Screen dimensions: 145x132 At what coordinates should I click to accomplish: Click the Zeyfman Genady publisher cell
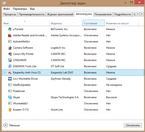pos(61,79)
